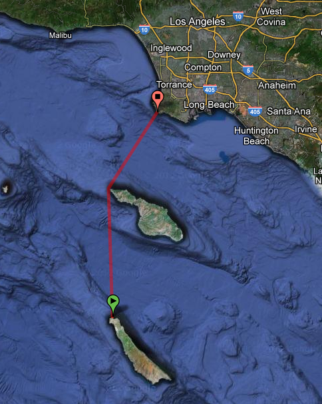The height and width of the screenshot is (404, 322).
Task: Select the Compton label
Action: coord(203,67)
